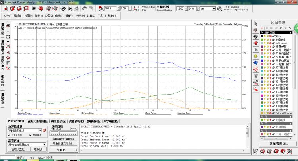Click the trash bin icon in right sidebar
The height and width of the screenshot is (161, 298).
click(256, 76)
